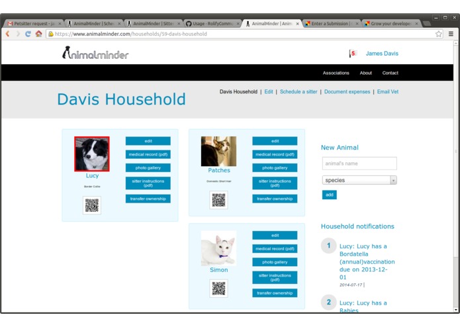Click Patches name link

(219, 170)
